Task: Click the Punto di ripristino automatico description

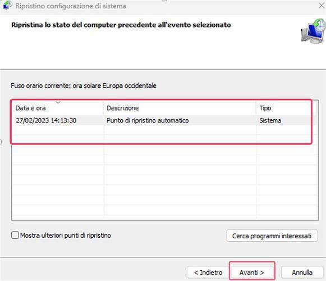Action: click(148, 120)
